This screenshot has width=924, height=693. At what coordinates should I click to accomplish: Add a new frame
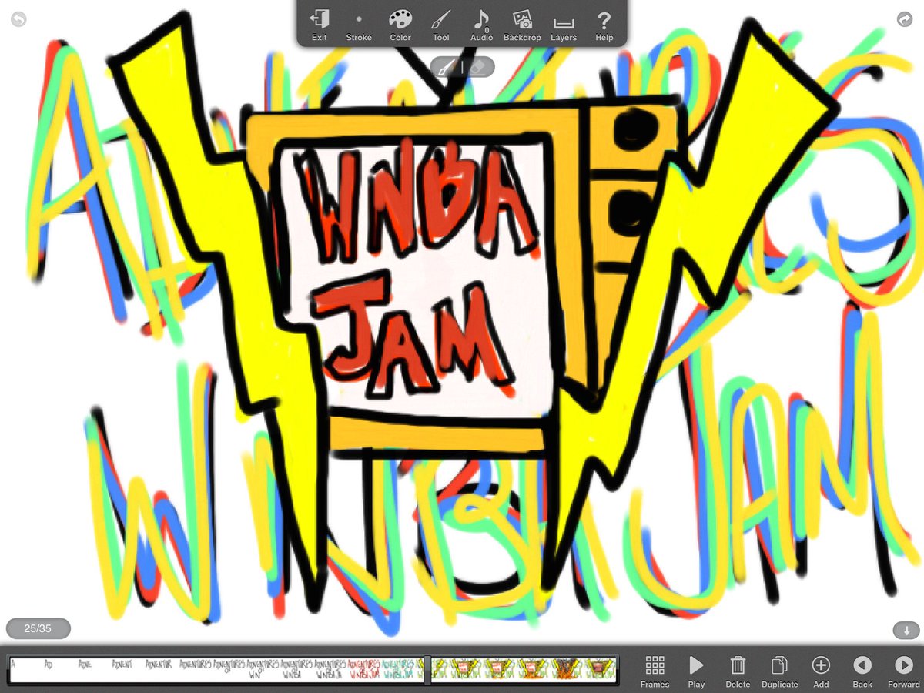(x=821, y=671)
